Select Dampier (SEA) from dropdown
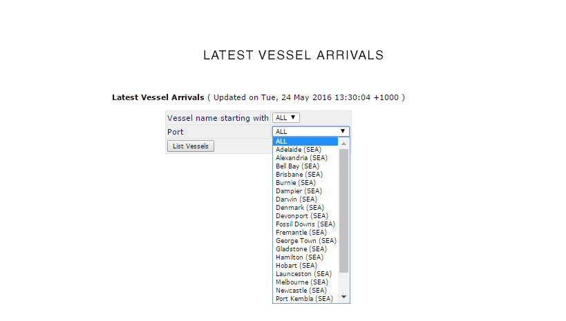Screen dimensions: 566x321 pos(299,191)
